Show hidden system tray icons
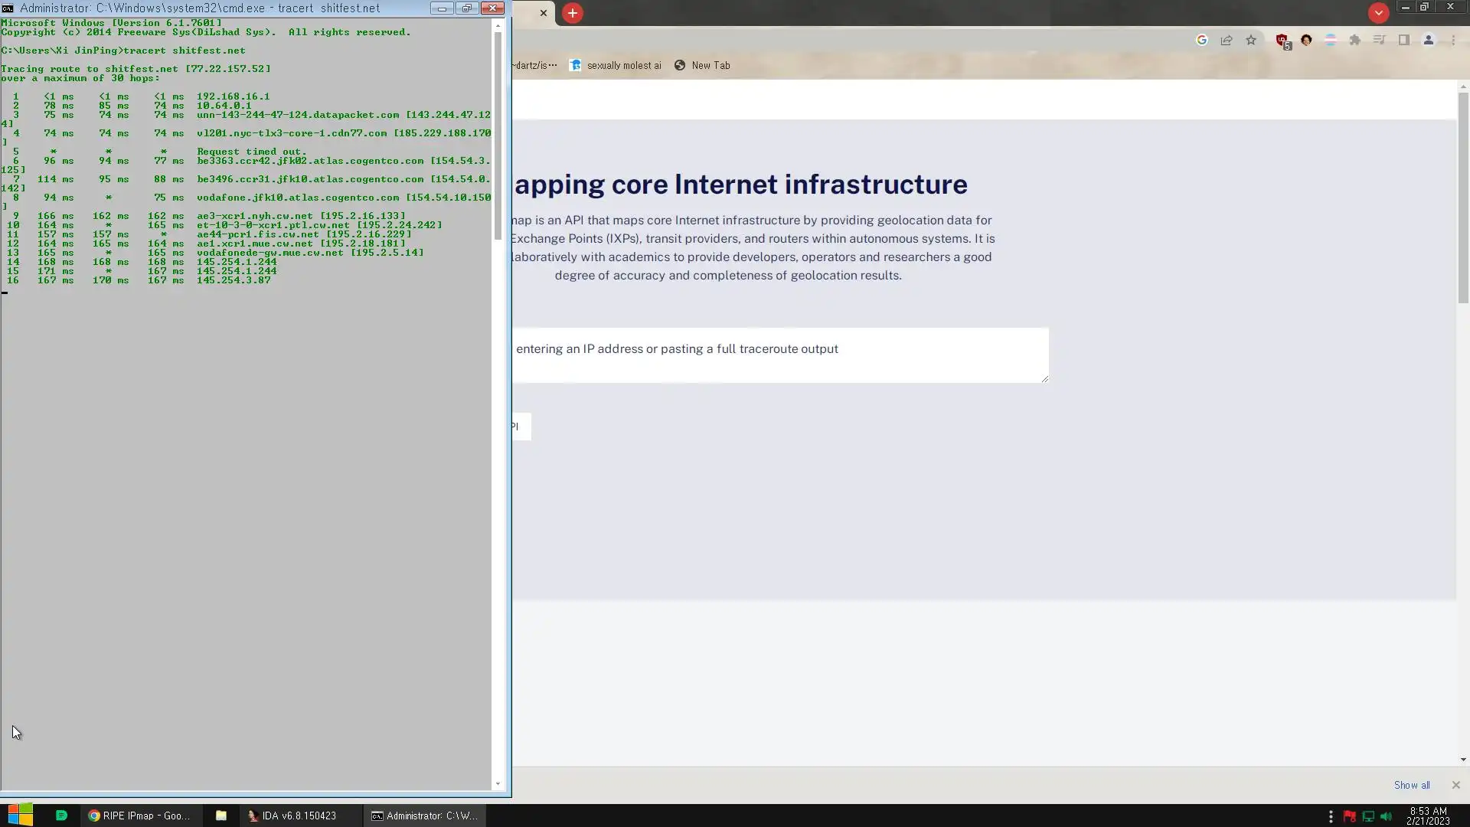The height and width of the screenshot is (827, 1470). point(1331,816)
